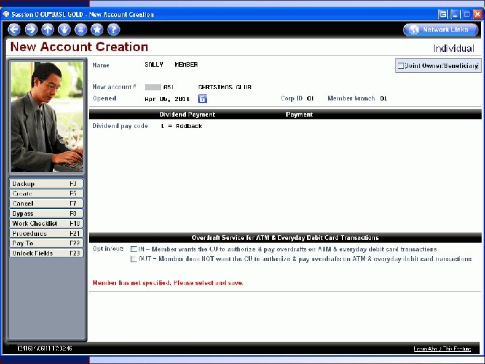Click the Dividend Payment section header
485x364 pixels.
click(187, 115)
